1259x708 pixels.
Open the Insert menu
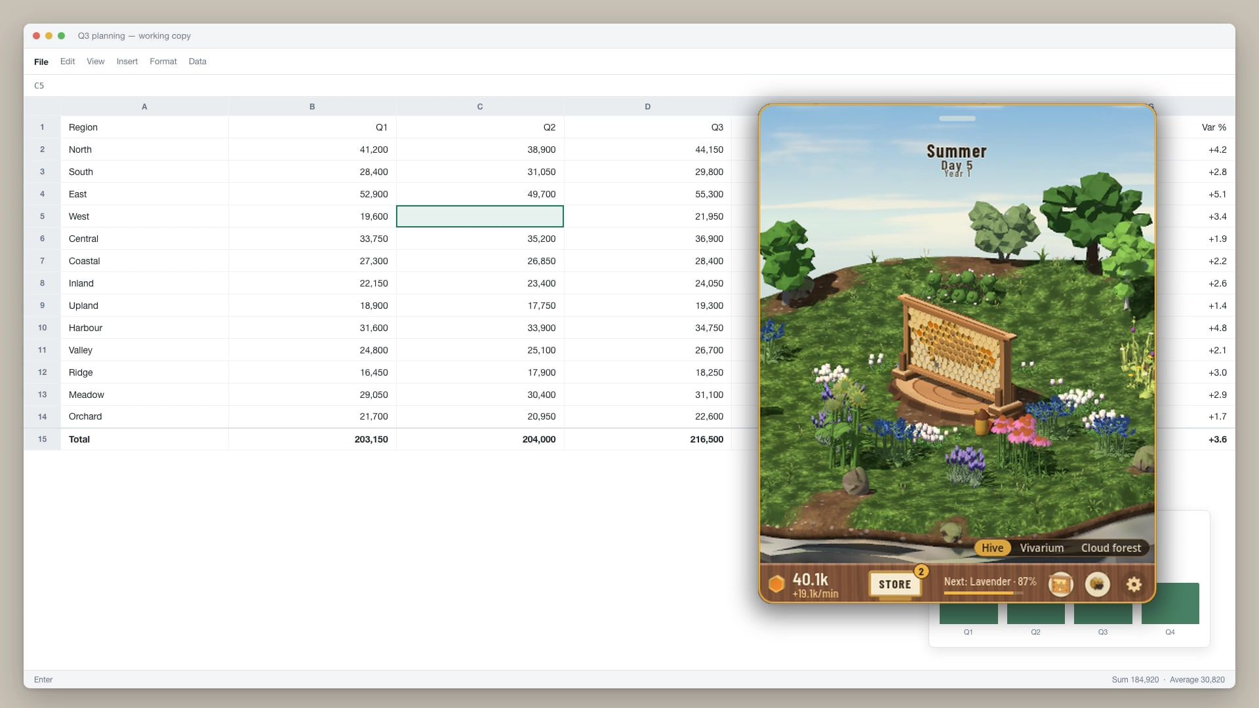click(x=127, y=62)
